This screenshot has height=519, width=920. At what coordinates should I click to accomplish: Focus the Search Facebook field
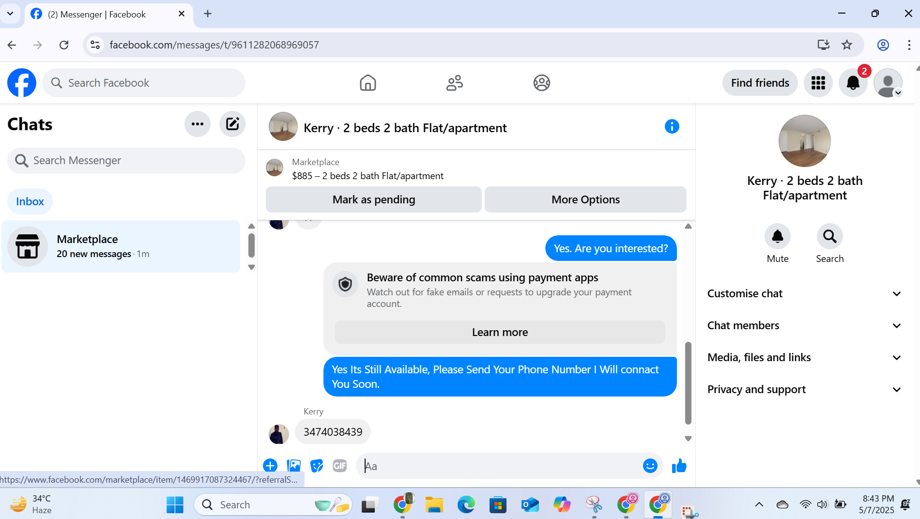144,83
